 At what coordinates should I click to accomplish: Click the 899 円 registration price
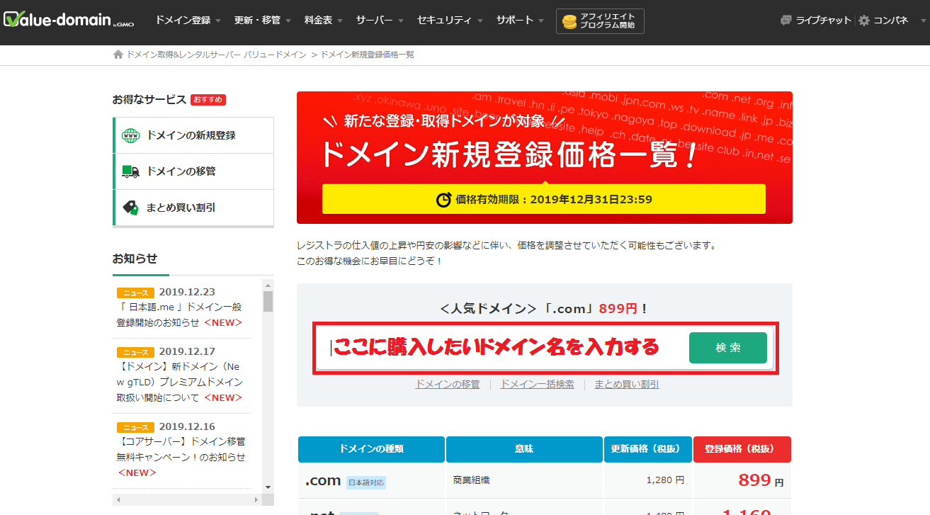coord(761,480)
